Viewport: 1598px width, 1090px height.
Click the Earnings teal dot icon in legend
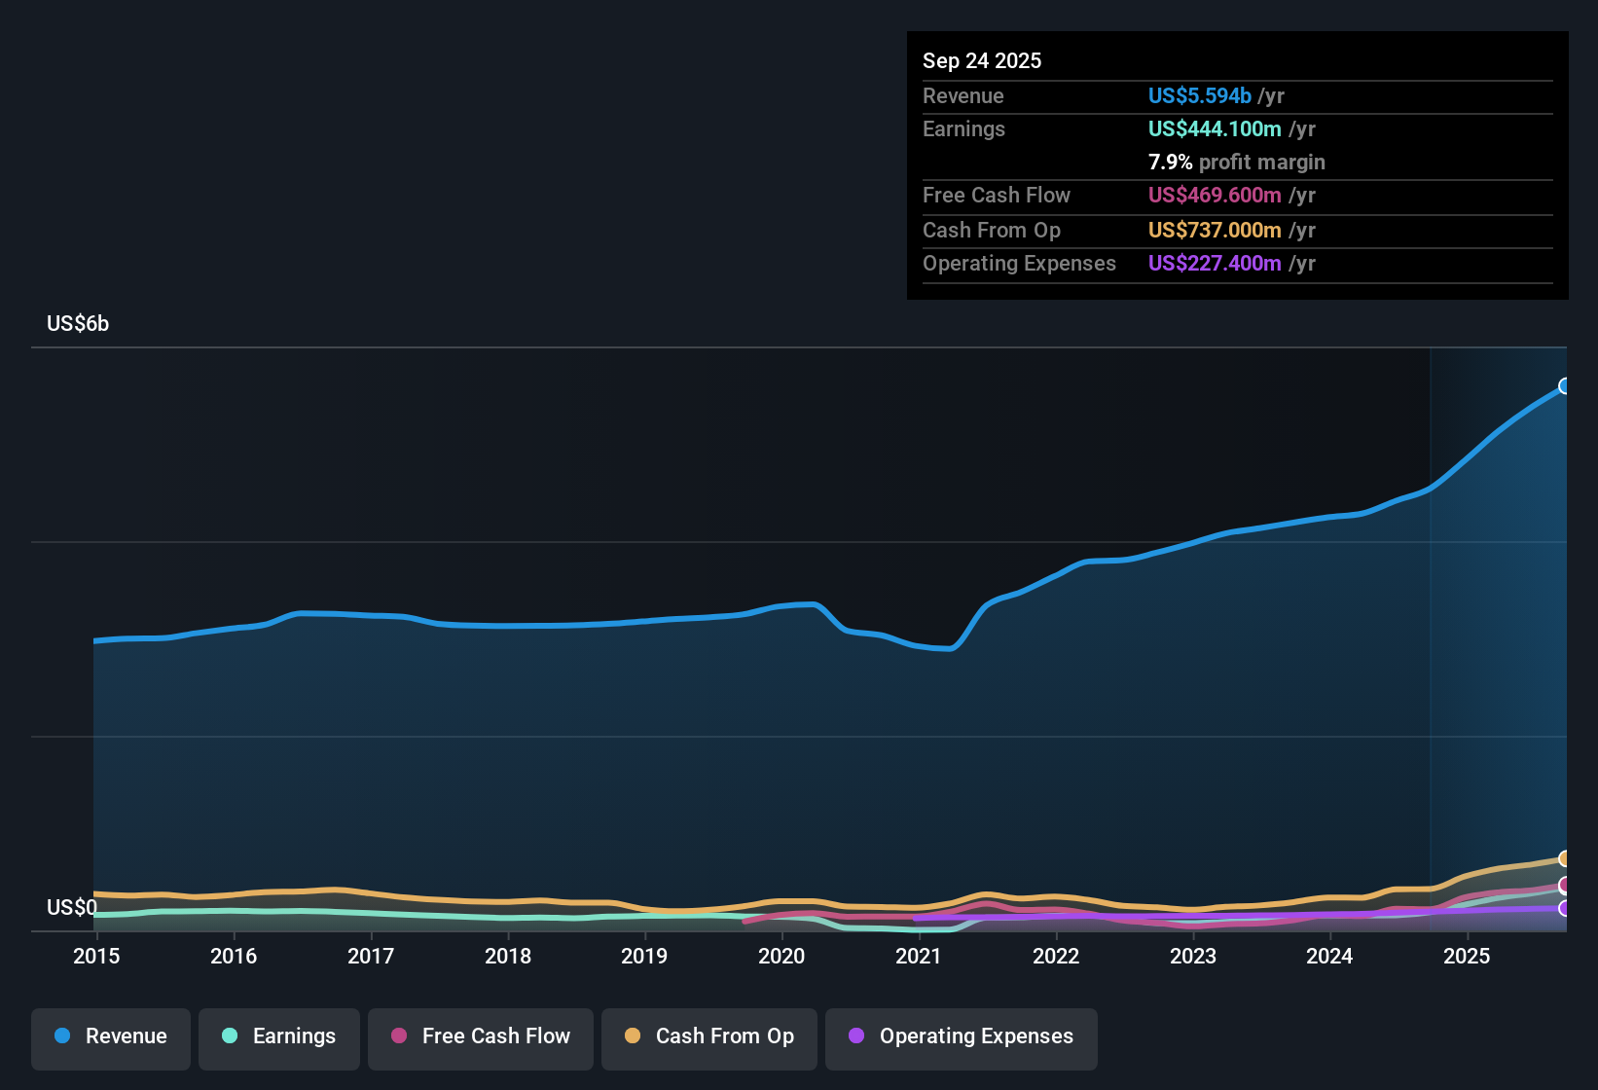[x=230, y=1036]
